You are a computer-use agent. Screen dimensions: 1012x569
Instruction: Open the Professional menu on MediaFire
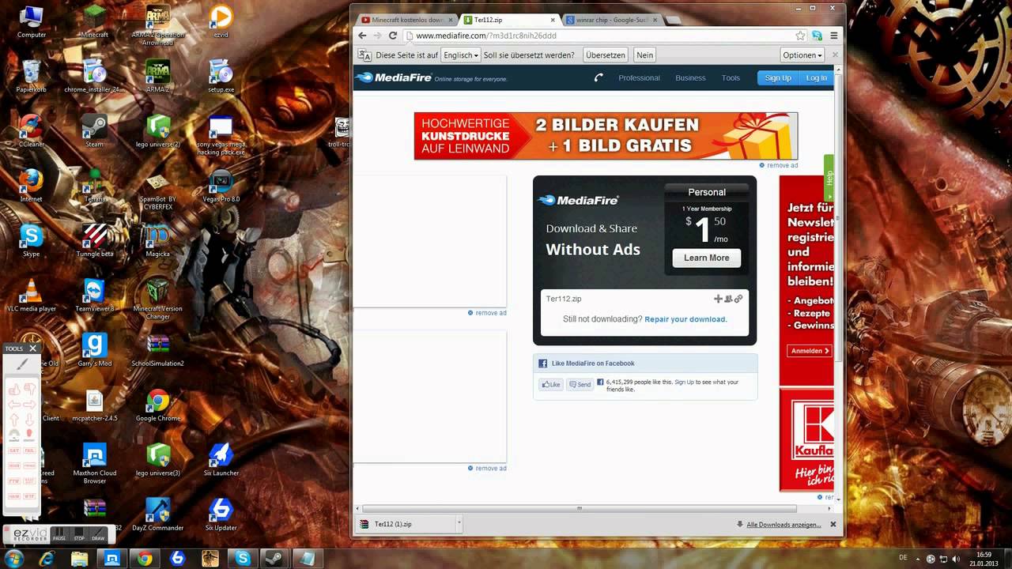(639, 77)
